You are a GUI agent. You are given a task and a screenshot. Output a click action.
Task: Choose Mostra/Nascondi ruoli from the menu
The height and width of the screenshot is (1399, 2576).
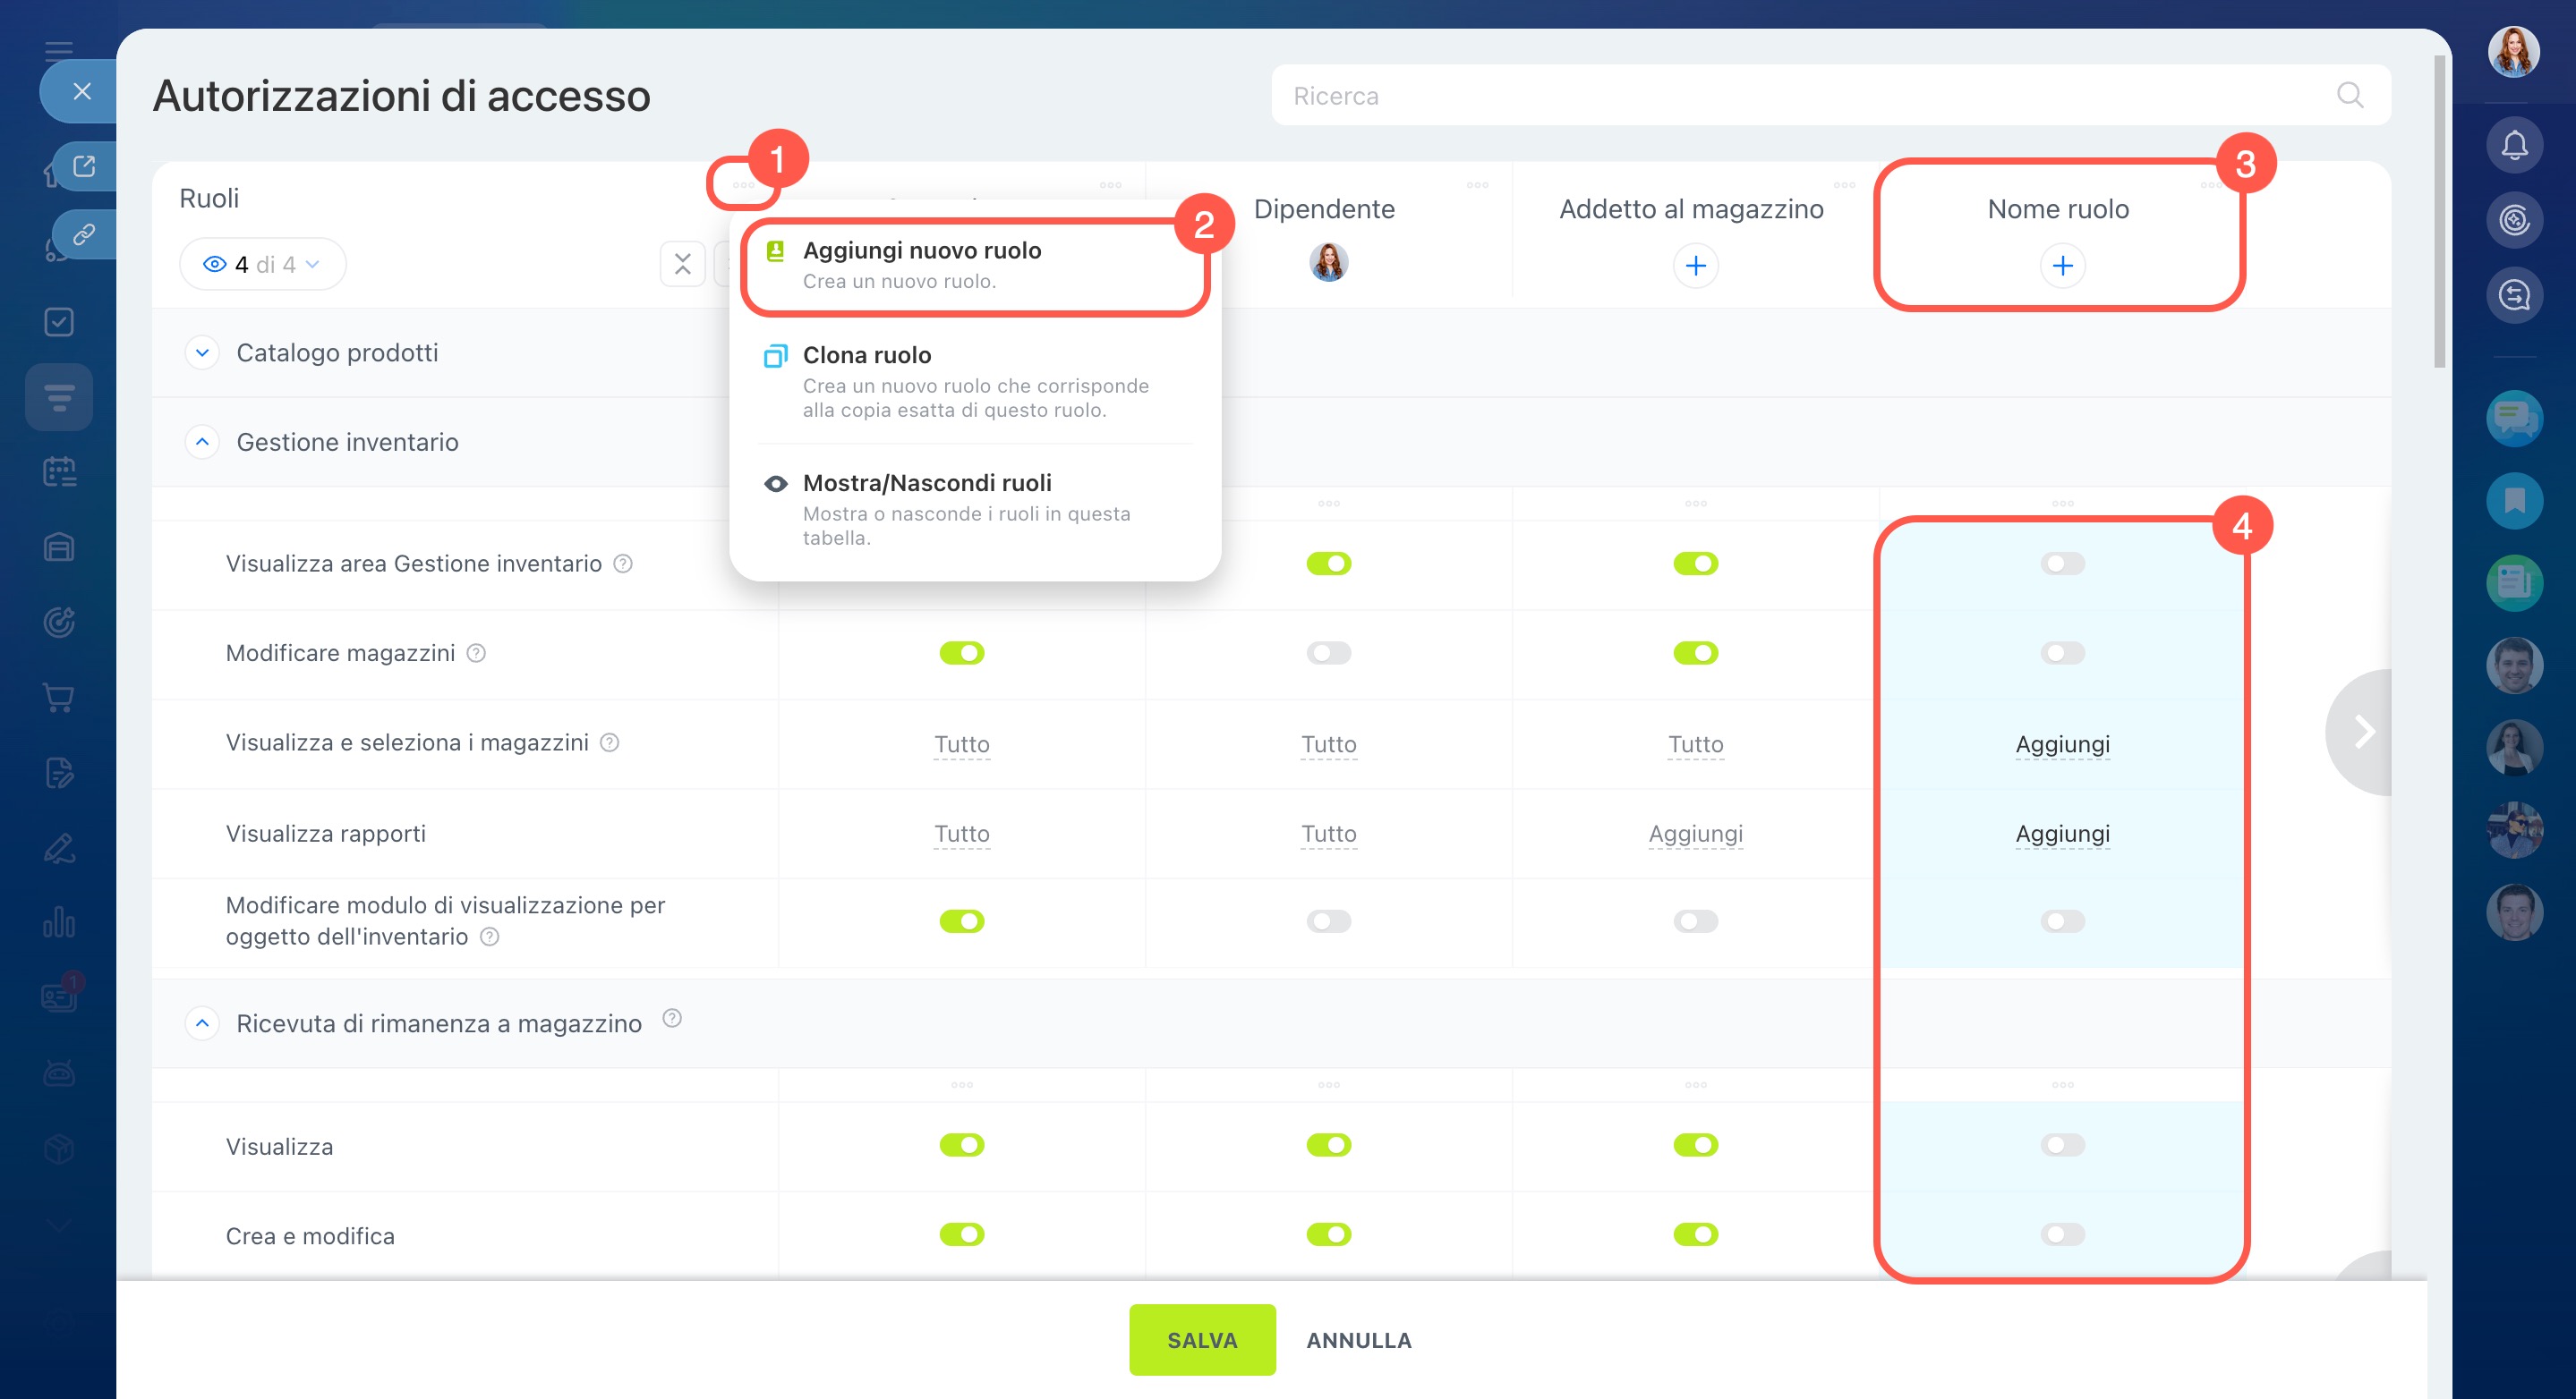pos(926,484)
